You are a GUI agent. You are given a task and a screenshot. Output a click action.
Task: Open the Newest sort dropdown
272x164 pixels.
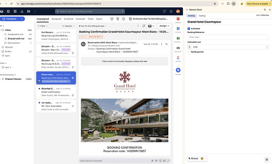pyautogui.click(x=68, y=26)
